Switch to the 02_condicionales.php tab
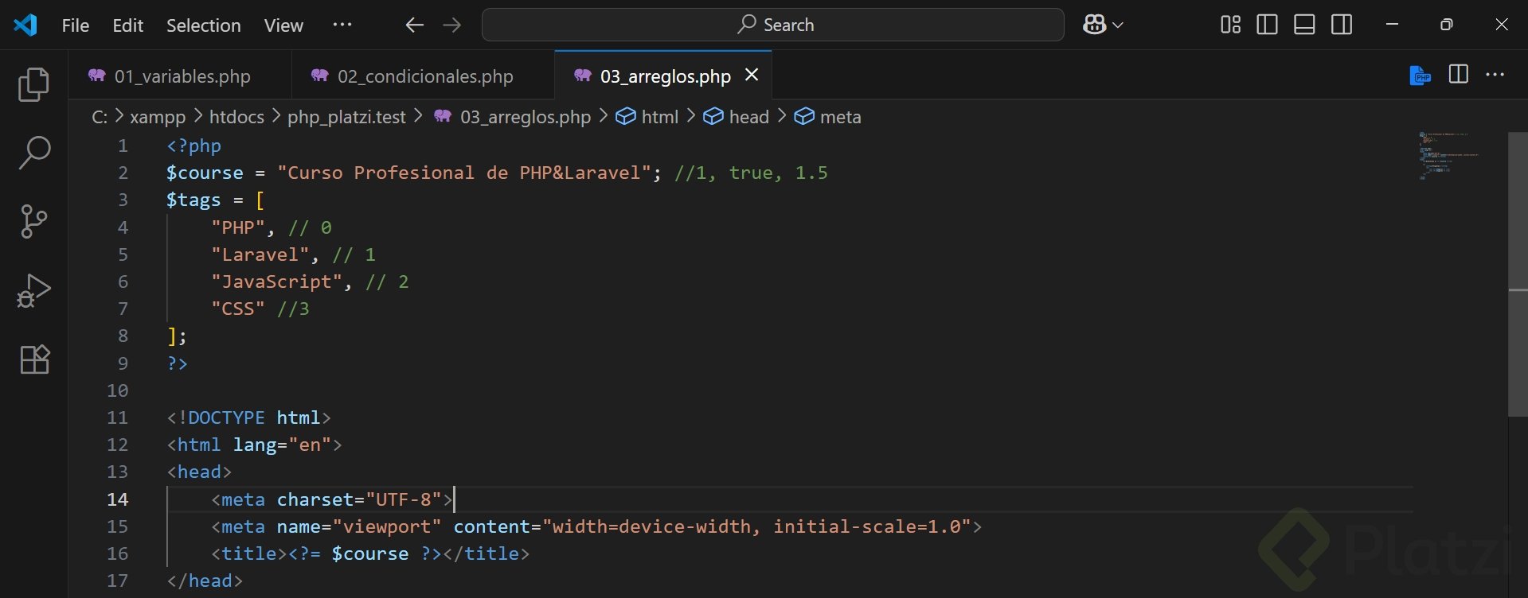 pyautogui.click(x=424, y=76)
